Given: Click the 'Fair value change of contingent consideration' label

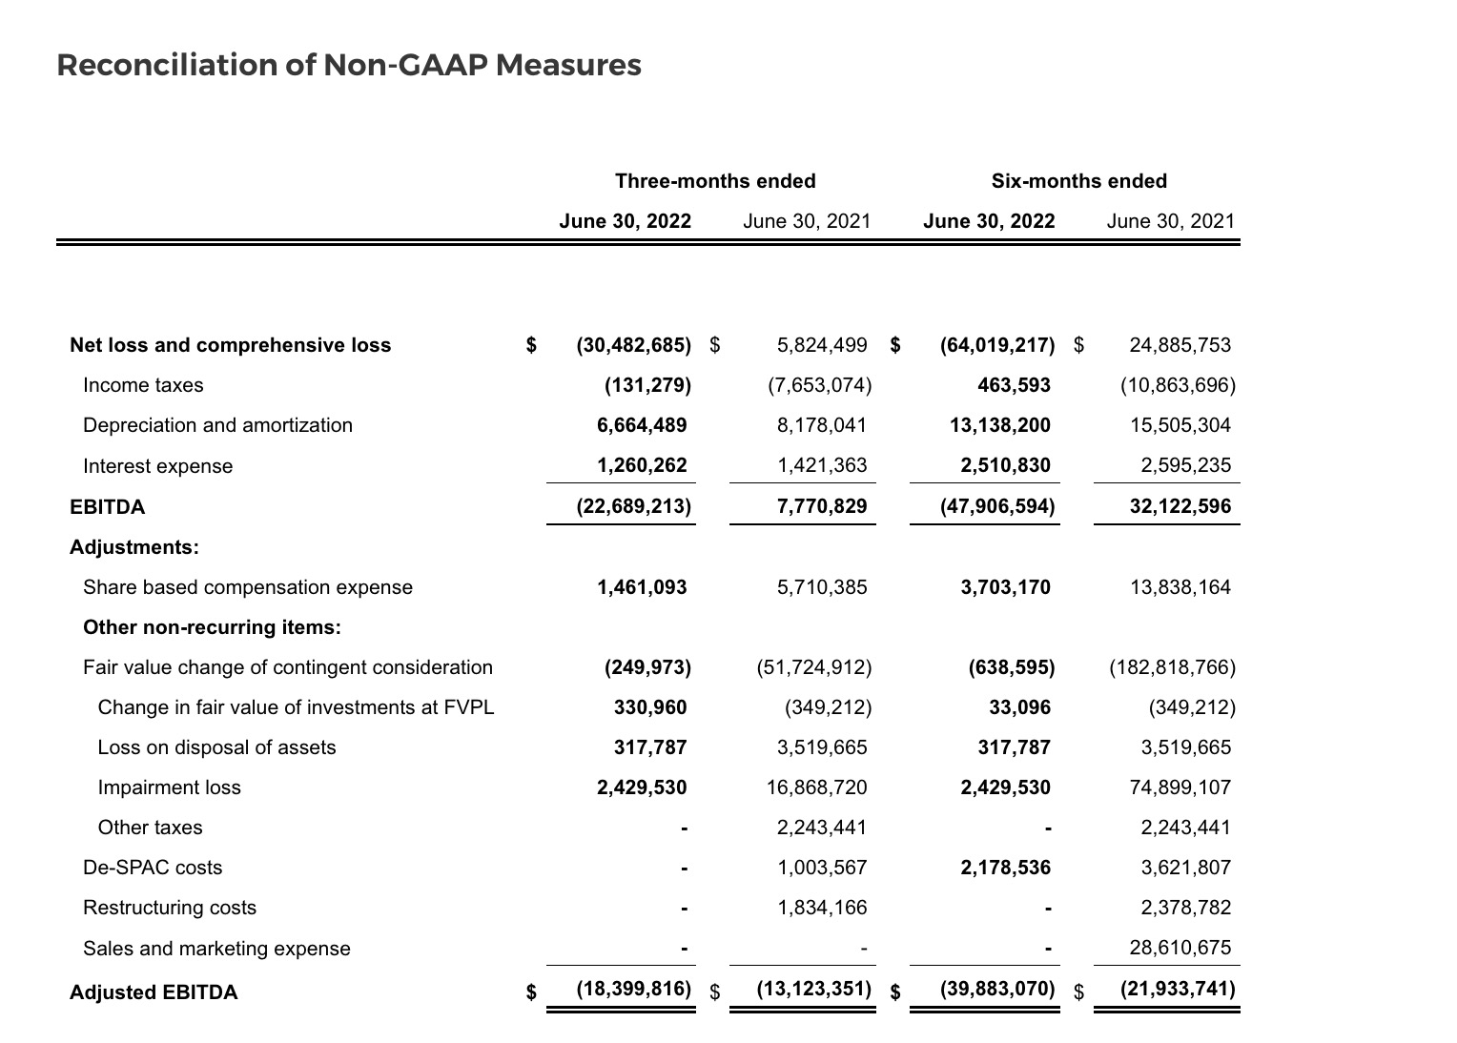Looking at the screenshot, I should pos(288,667).
